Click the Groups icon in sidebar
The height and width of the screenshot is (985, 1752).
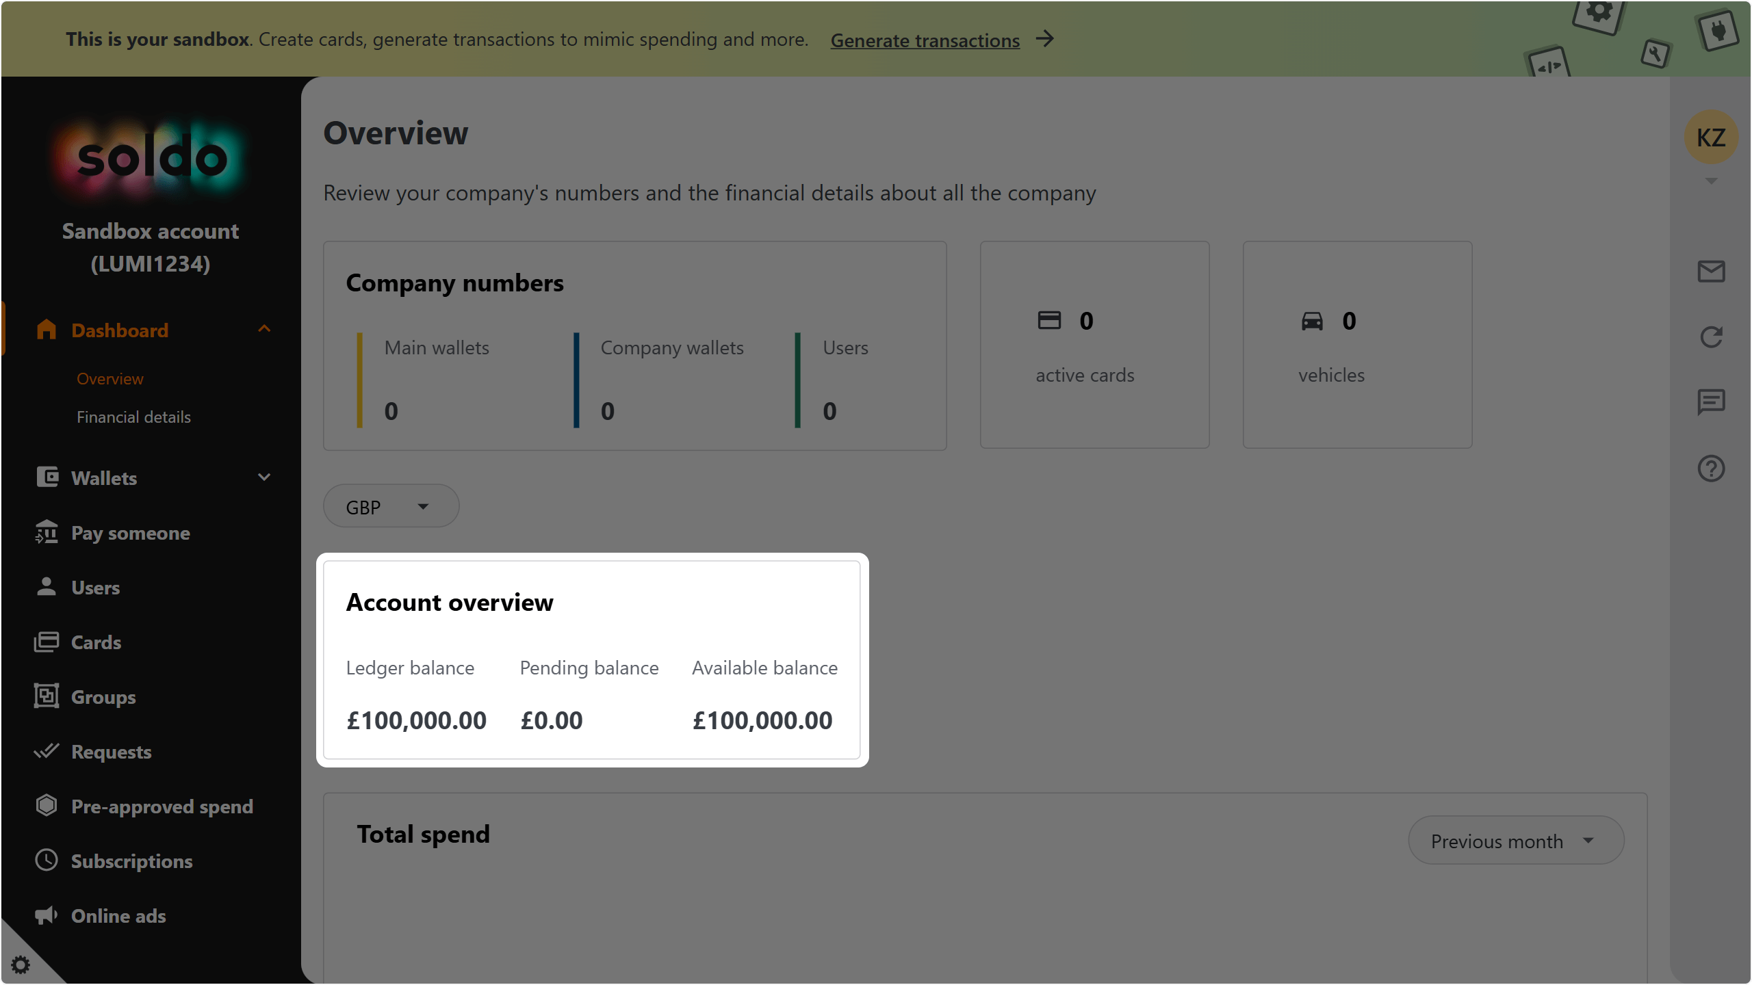coord(47,696)
